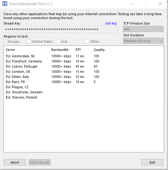Click Amsterdam's 10000+ kbps bandwidth value
The width and height of the screenshot is (168, 170).
pyautogui.click(x=61, y=56)
